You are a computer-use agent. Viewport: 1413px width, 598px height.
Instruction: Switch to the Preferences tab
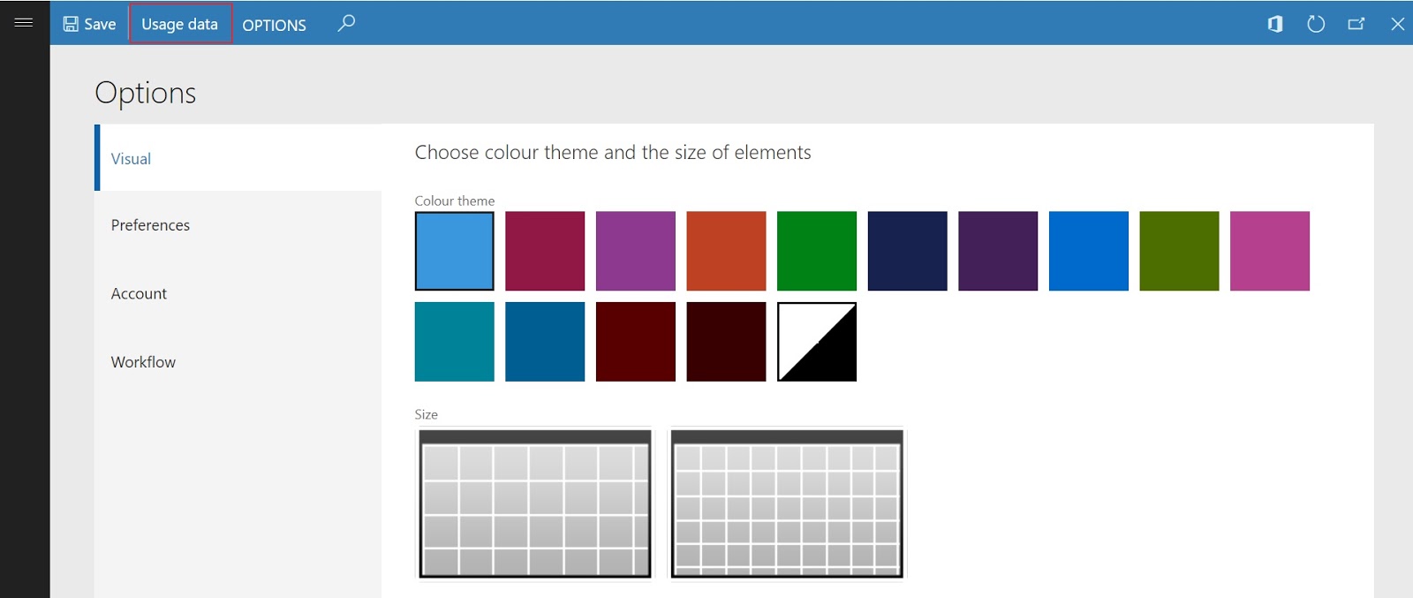pos(238,225)
